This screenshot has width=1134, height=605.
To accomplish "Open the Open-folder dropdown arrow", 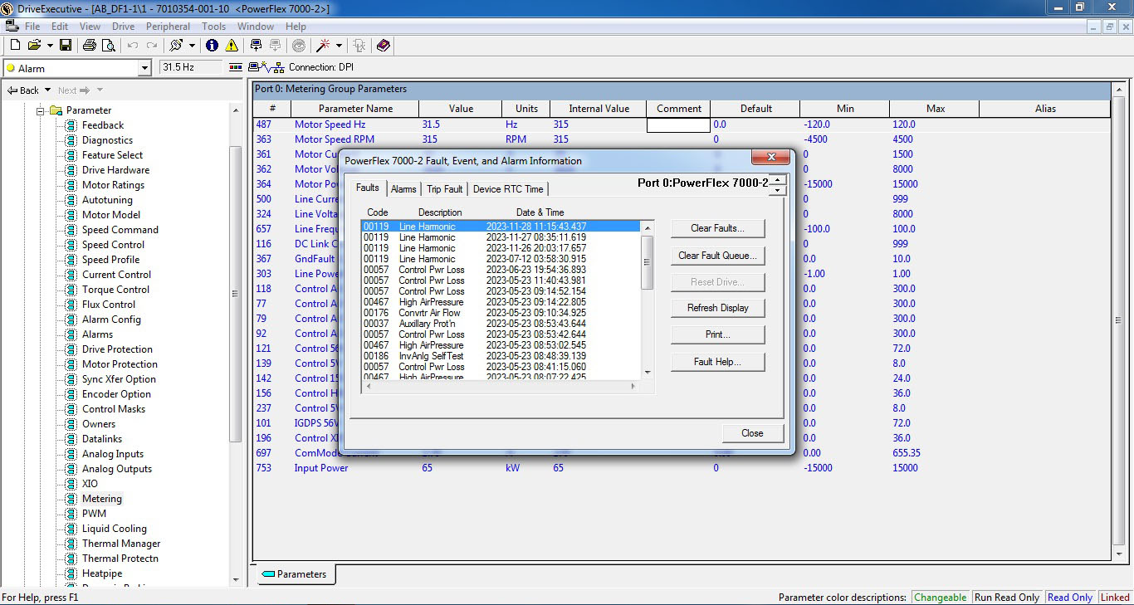I will point(50,46).
